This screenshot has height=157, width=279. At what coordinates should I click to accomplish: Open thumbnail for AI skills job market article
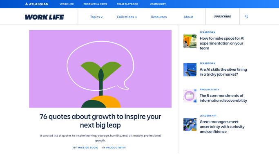[x=190, y=70]
